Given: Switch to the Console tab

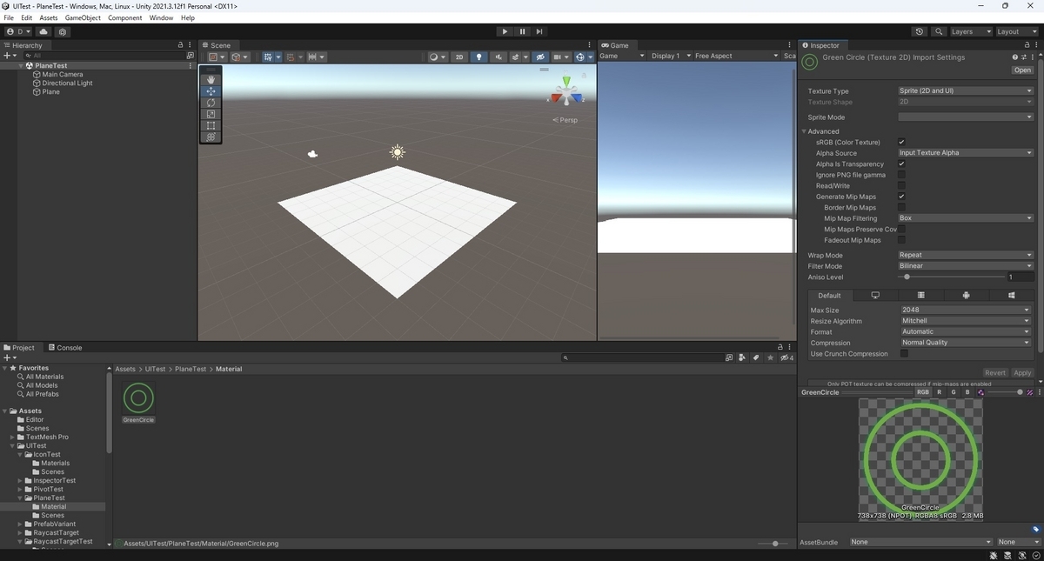Looking at the screenshot, I should point(64,348).
